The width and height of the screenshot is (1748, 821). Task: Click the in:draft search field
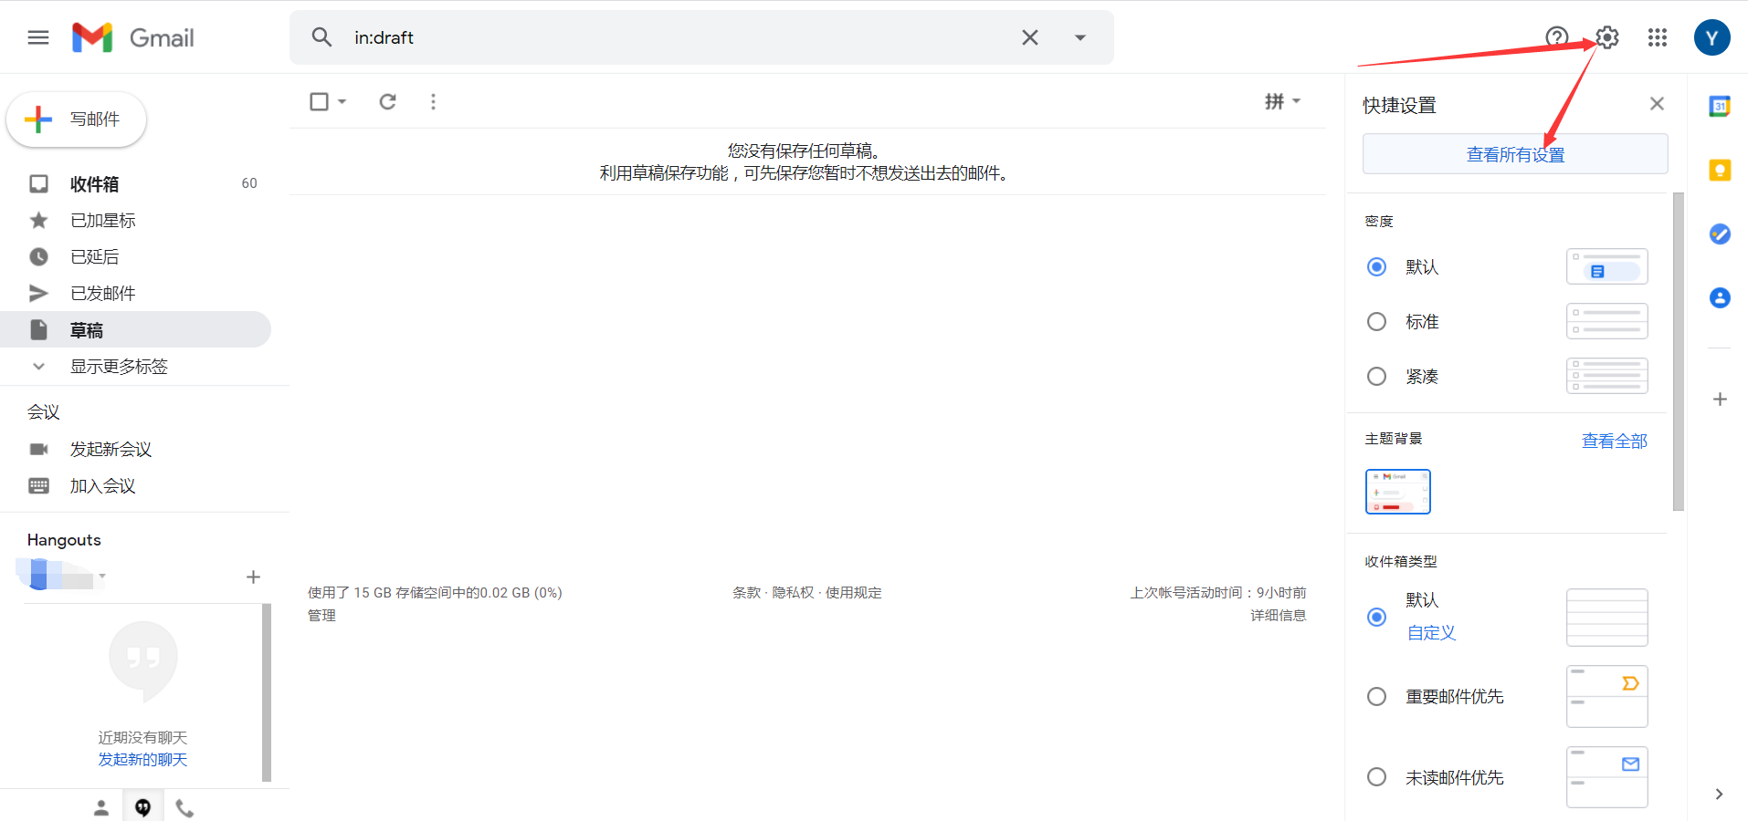[676, 37]
